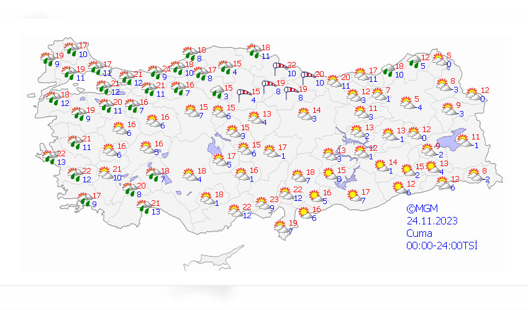Screen dimensions: 528x310
Task: Click the windsock icon beside 15 / 4
Action: pyautogui.click(x=244, y=95)
